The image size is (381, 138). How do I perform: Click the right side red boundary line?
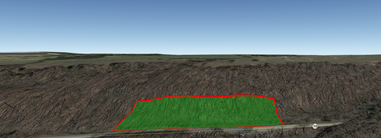(277, 112)
